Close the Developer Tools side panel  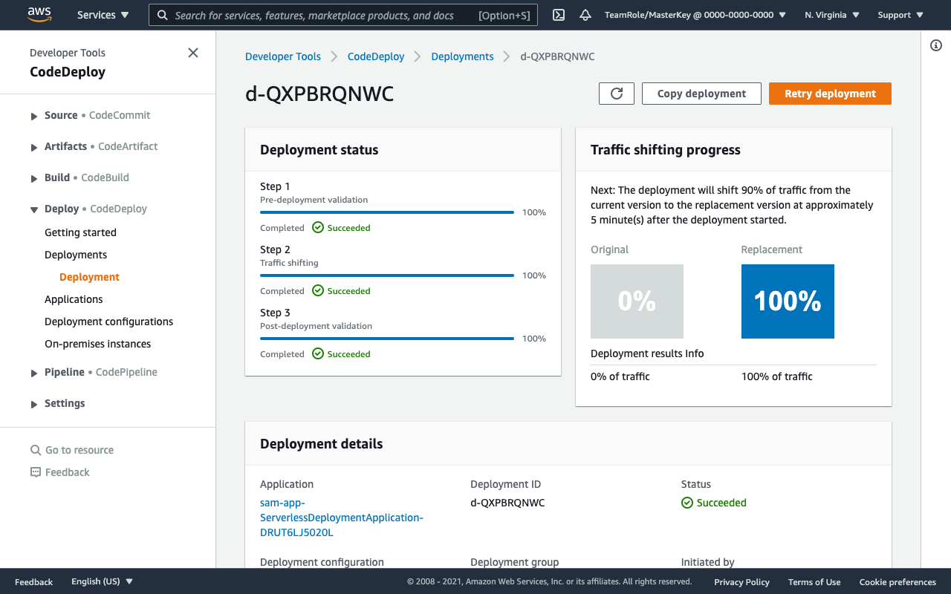(193, 53)
